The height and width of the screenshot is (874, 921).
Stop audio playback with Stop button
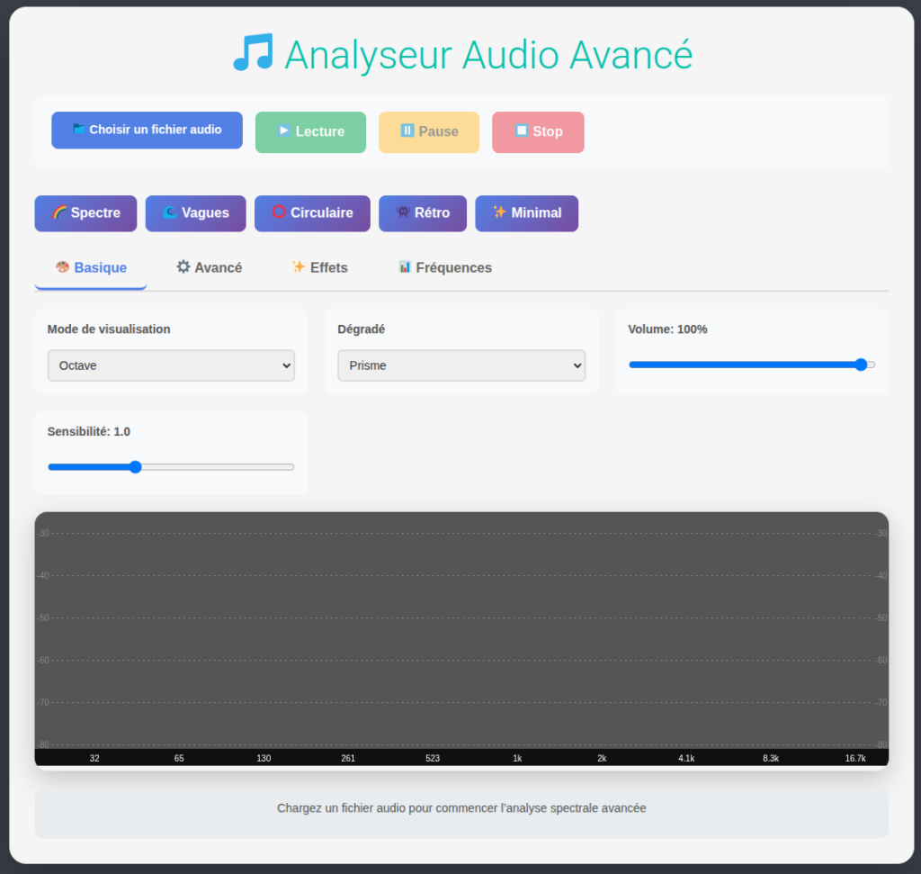pos(538,131)
